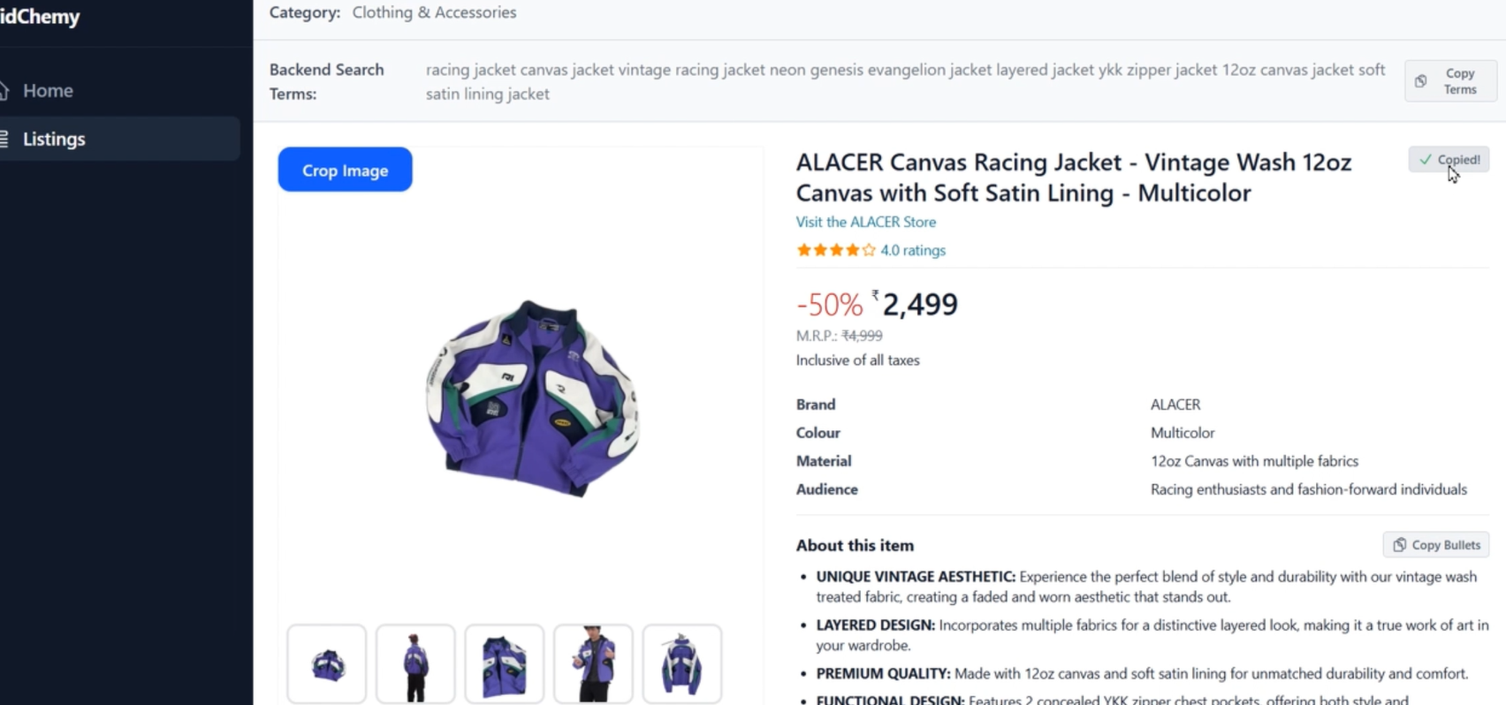Image resolution: width=1506 pixels, height=705 pixels.
Task: Click the Listings list icon in sidebar
Action: [x=4, y=139]
